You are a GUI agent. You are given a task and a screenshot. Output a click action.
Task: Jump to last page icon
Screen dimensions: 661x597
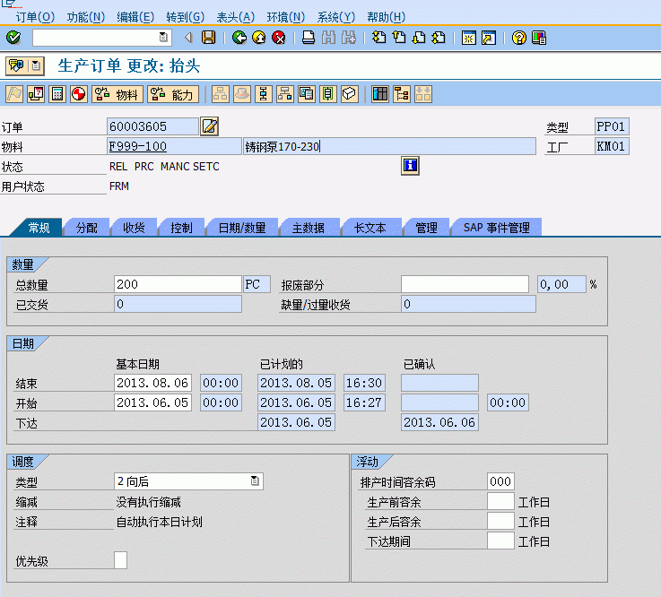click(x=439, y=38)
